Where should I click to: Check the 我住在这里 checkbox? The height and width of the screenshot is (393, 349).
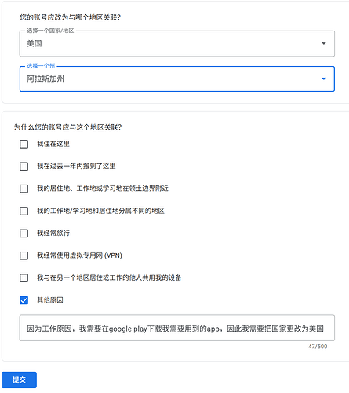(x=24, y=144)
